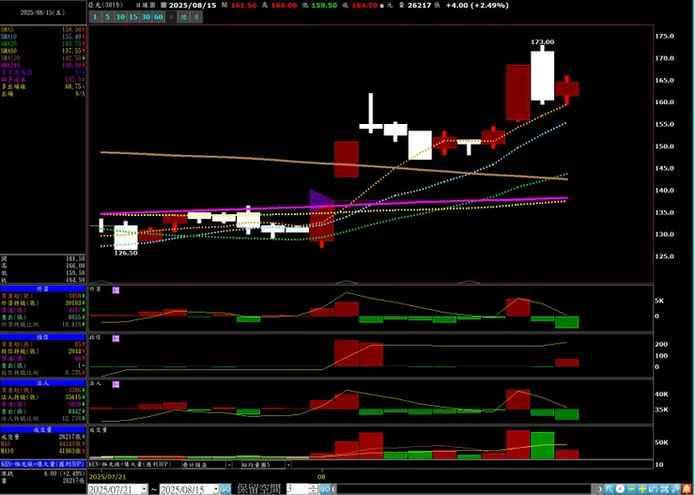The width and height of the screenshot is (695, 495).
Task: Zoom out with the yellow minus icon
Action: [x=631, y=489]
